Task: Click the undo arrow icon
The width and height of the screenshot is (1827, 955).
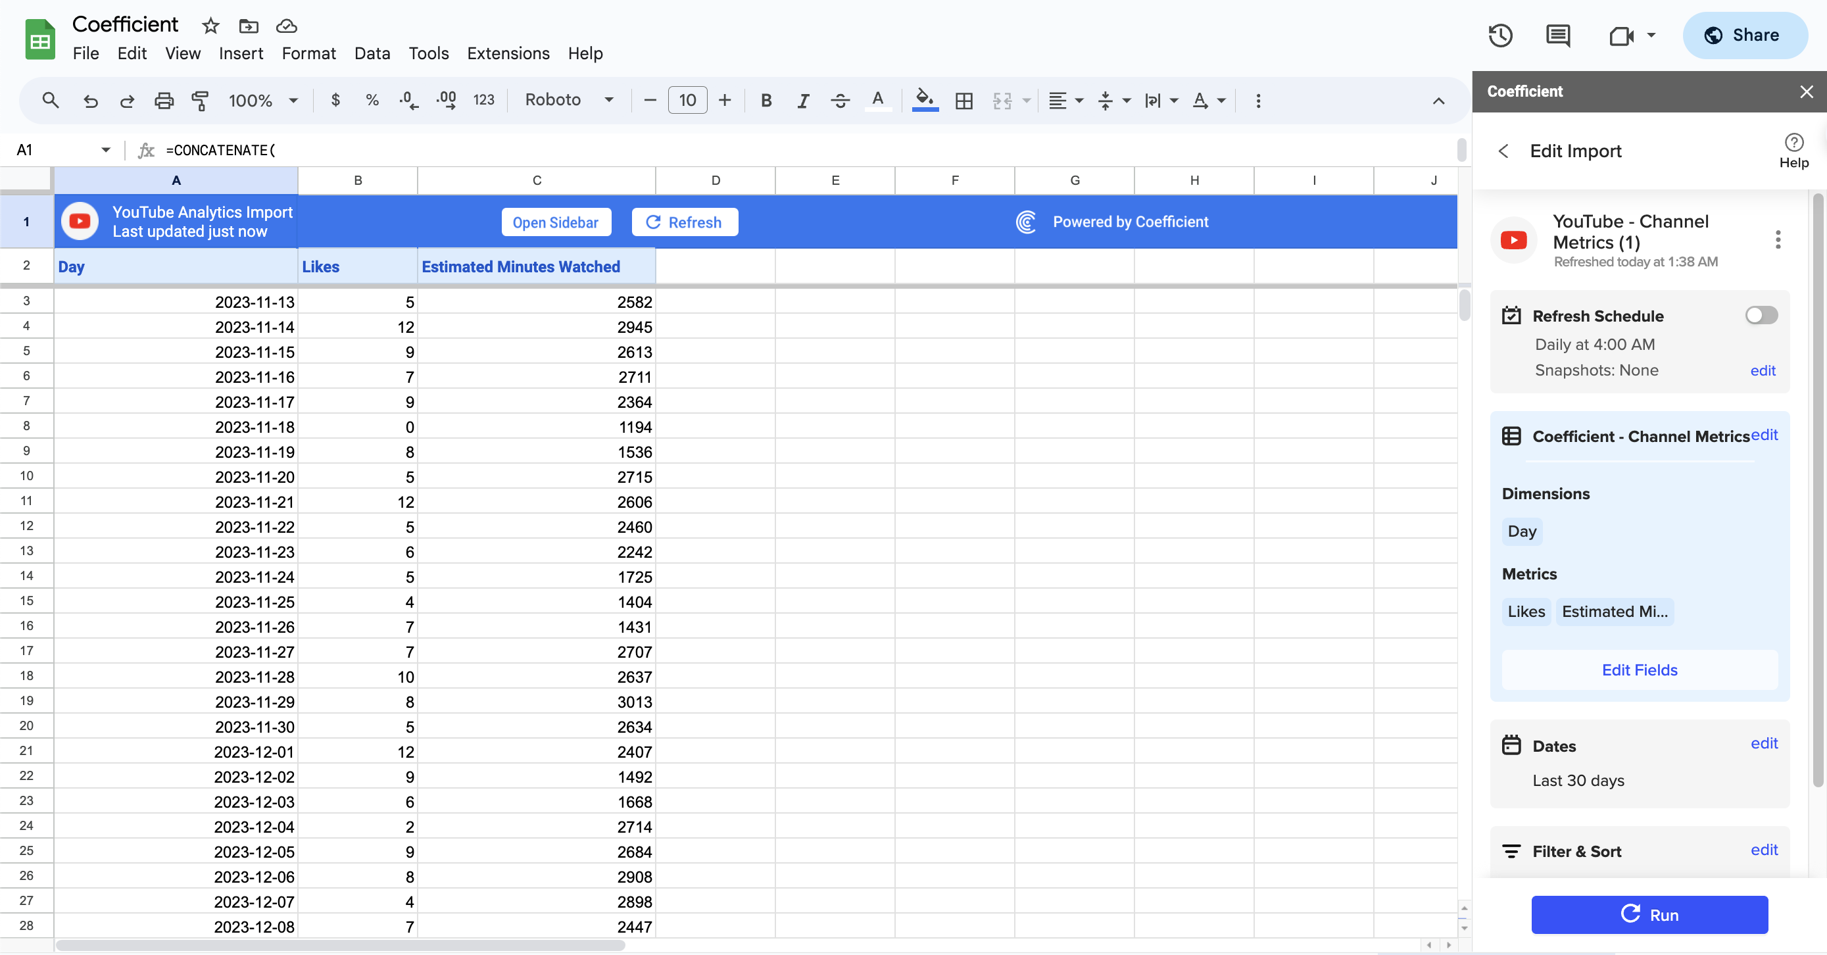Action: (x=90, y=101)
